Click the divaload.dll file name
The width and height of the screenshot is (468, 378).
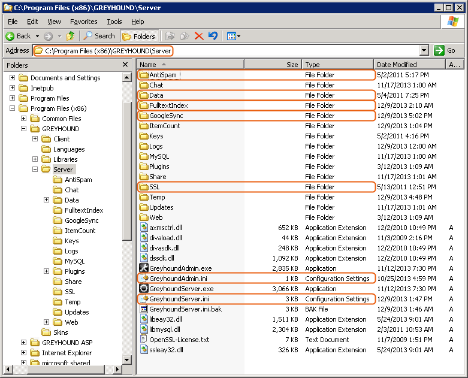pos(165,238)
